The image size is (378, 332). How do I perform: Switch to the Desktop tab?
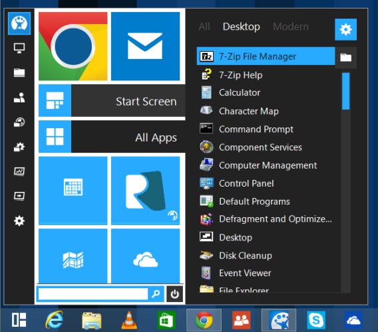pyautogui.click(x=242, y=27)
